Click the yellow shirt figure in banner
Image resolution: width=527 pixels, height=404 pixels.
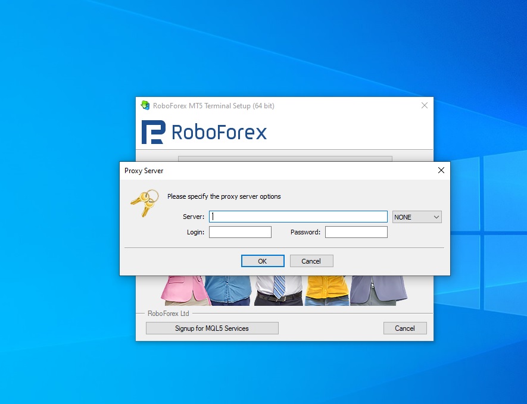pos(327,290)
